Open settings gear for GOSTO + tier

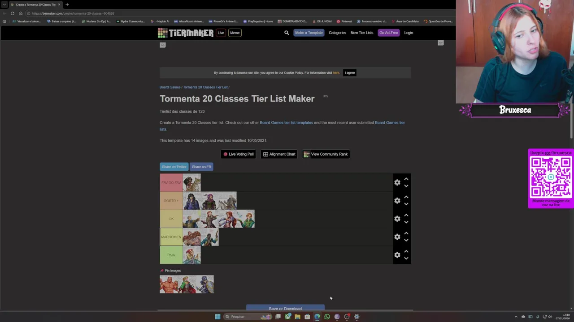click(x=397, y=201)
